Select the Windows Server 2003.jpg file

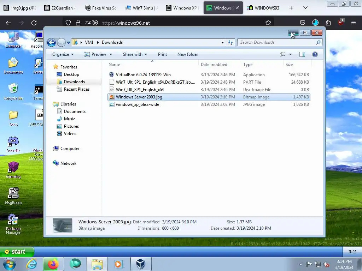[x=209, y=97]
